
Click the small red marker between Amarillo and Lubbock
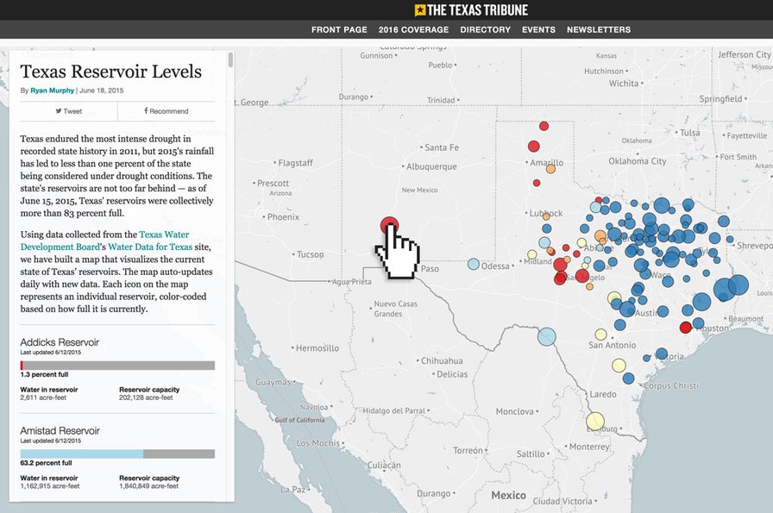coord(537,184)
